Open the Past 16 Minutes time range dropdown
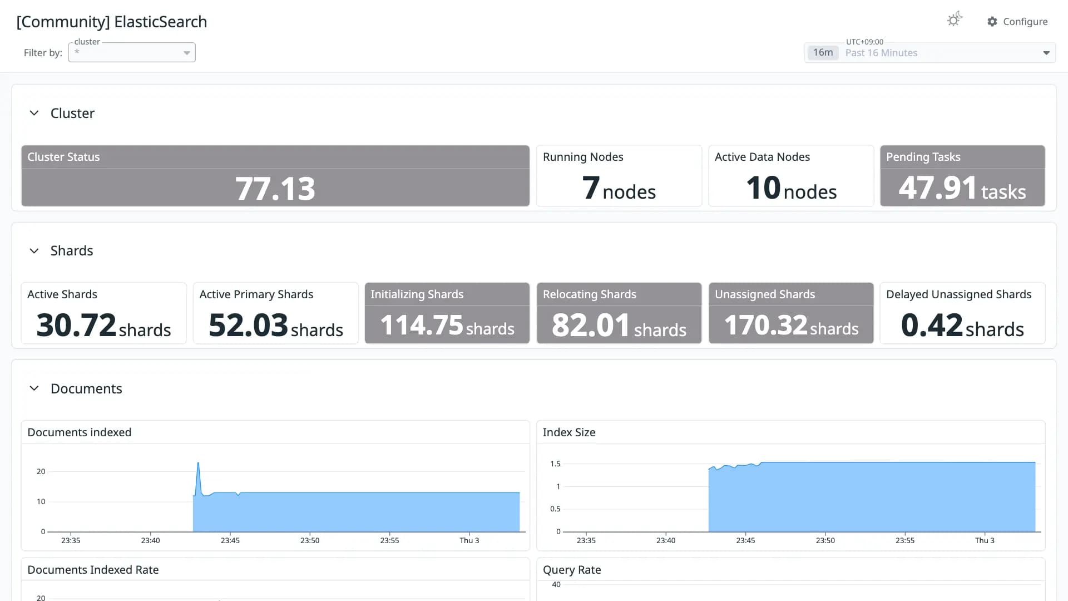Screen dimensions: 1068x601 click(930, 53)
